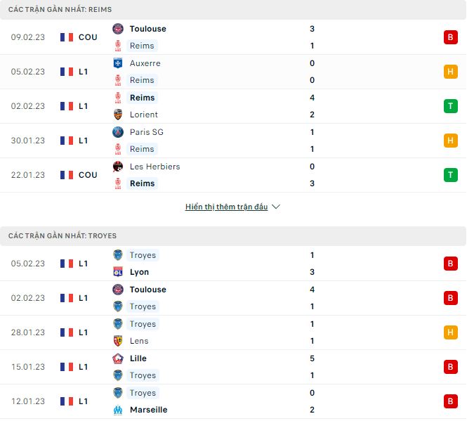Click the Auxerre club crest icon
474x421 pixels.
point(118,63)
